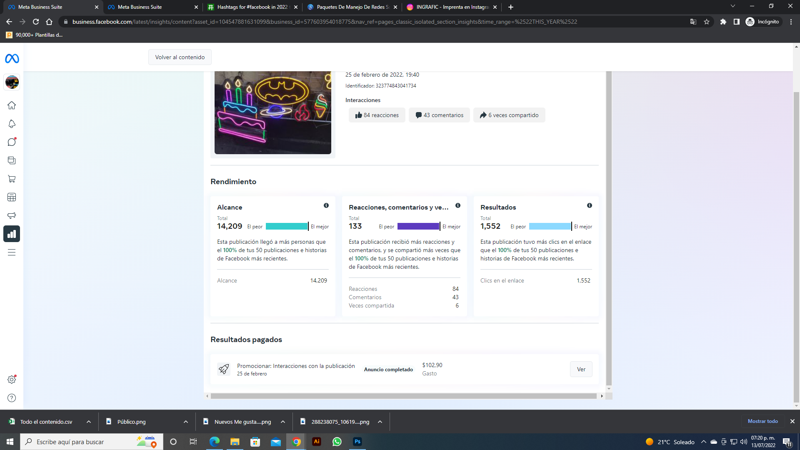This screenshot has width=800, height=450.
Task: Click the horizontal scrollbar below the panel
Action: (404, 396)
